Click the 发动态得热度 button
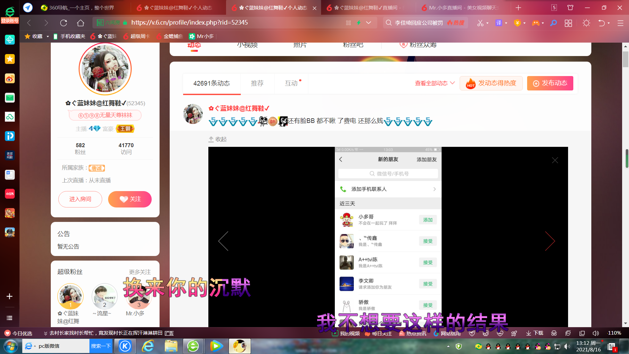Viewport: 629px width, 354px height. tap(491, 83)
